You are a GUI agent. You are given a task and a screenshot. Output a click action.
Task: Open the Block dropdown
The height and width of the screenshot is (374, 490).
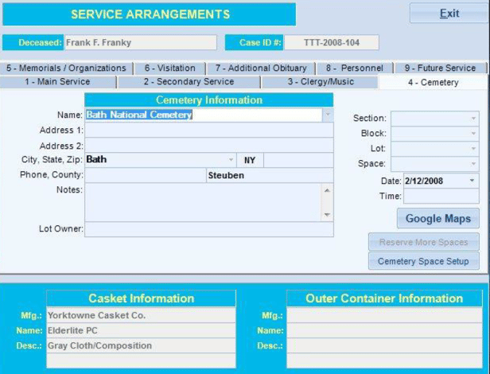tap(474, 134)
